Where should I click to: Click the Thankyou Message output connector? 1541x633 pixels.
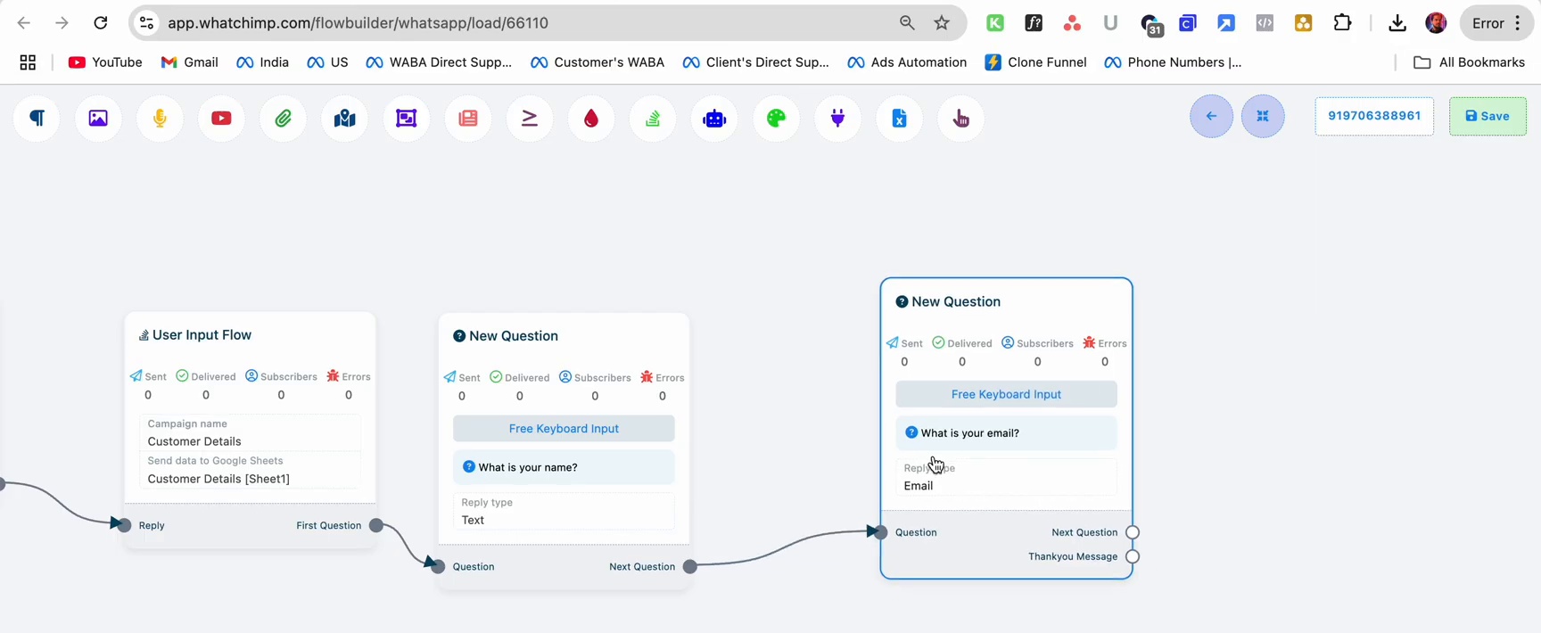(1133, 556)
